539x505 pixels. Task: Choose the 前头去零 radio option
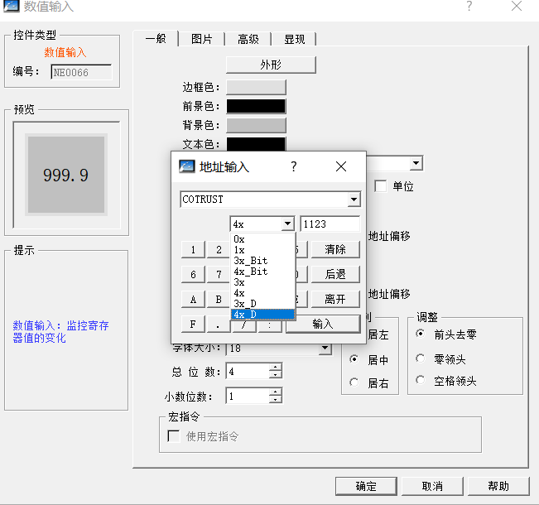click(x=420, y=334)
